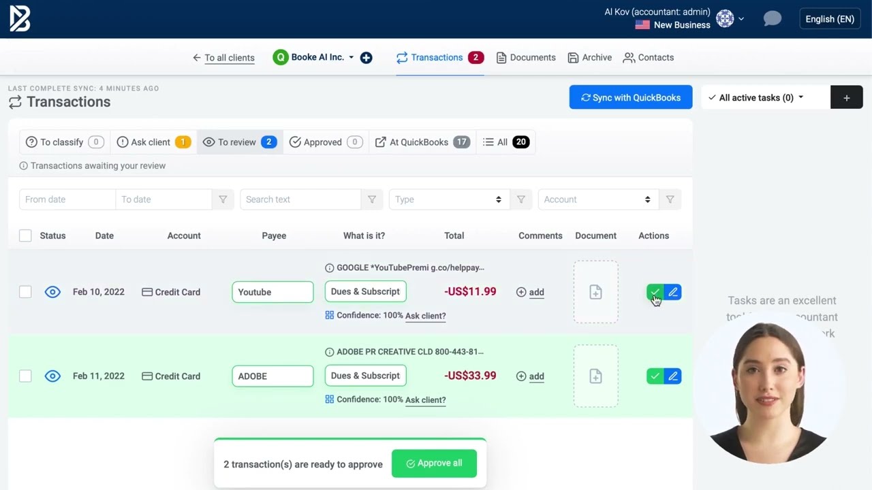The height and width of the screenshot is (490, 872).
Task: Add a comment to Youtube transaction
Action: pos(530,292)
